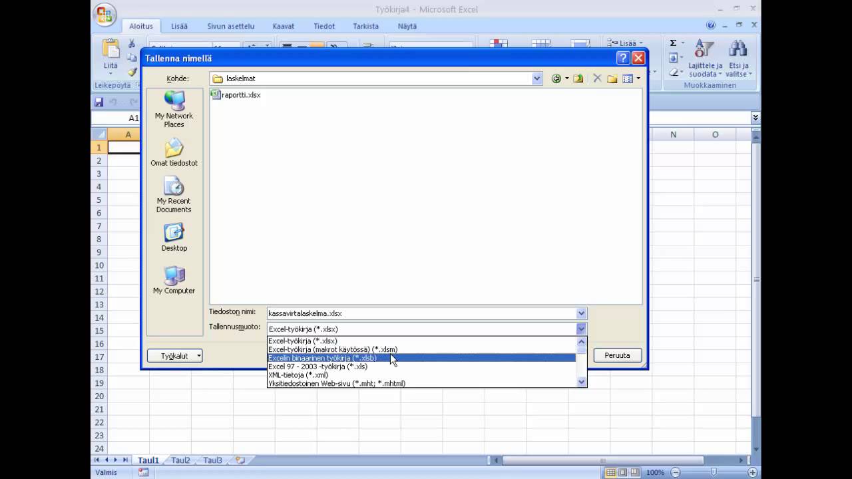Click the Tiedoston nimi filename field
Image resolution: width=852 pixels, height=479 pixels.
[421, 313]
